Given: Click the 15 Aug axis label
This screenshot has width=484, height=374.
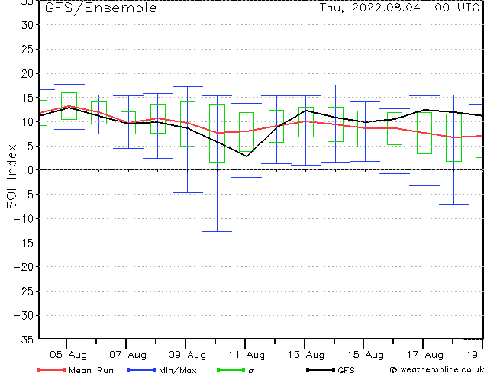Looking at the screenshot, I should click(366, 355).
